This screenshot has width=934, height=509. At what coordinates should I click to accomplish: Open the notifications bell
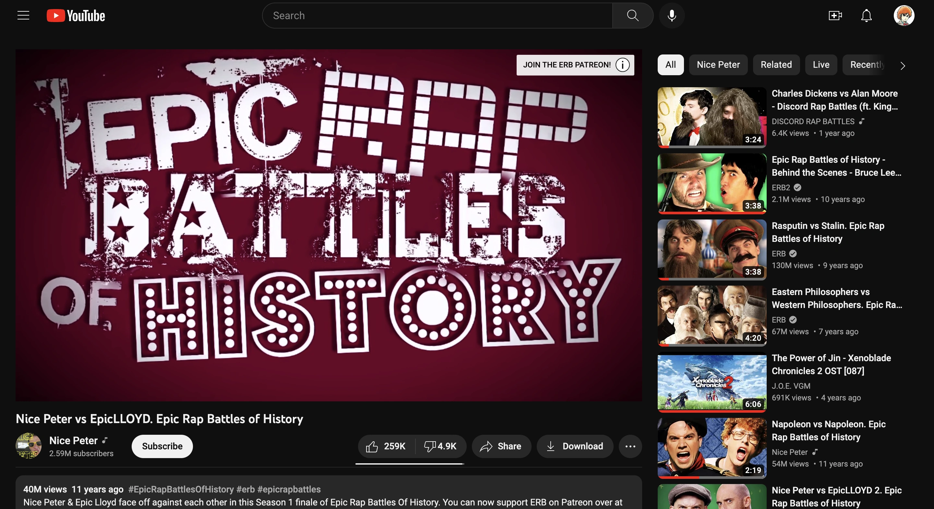[x=866, y=16]
